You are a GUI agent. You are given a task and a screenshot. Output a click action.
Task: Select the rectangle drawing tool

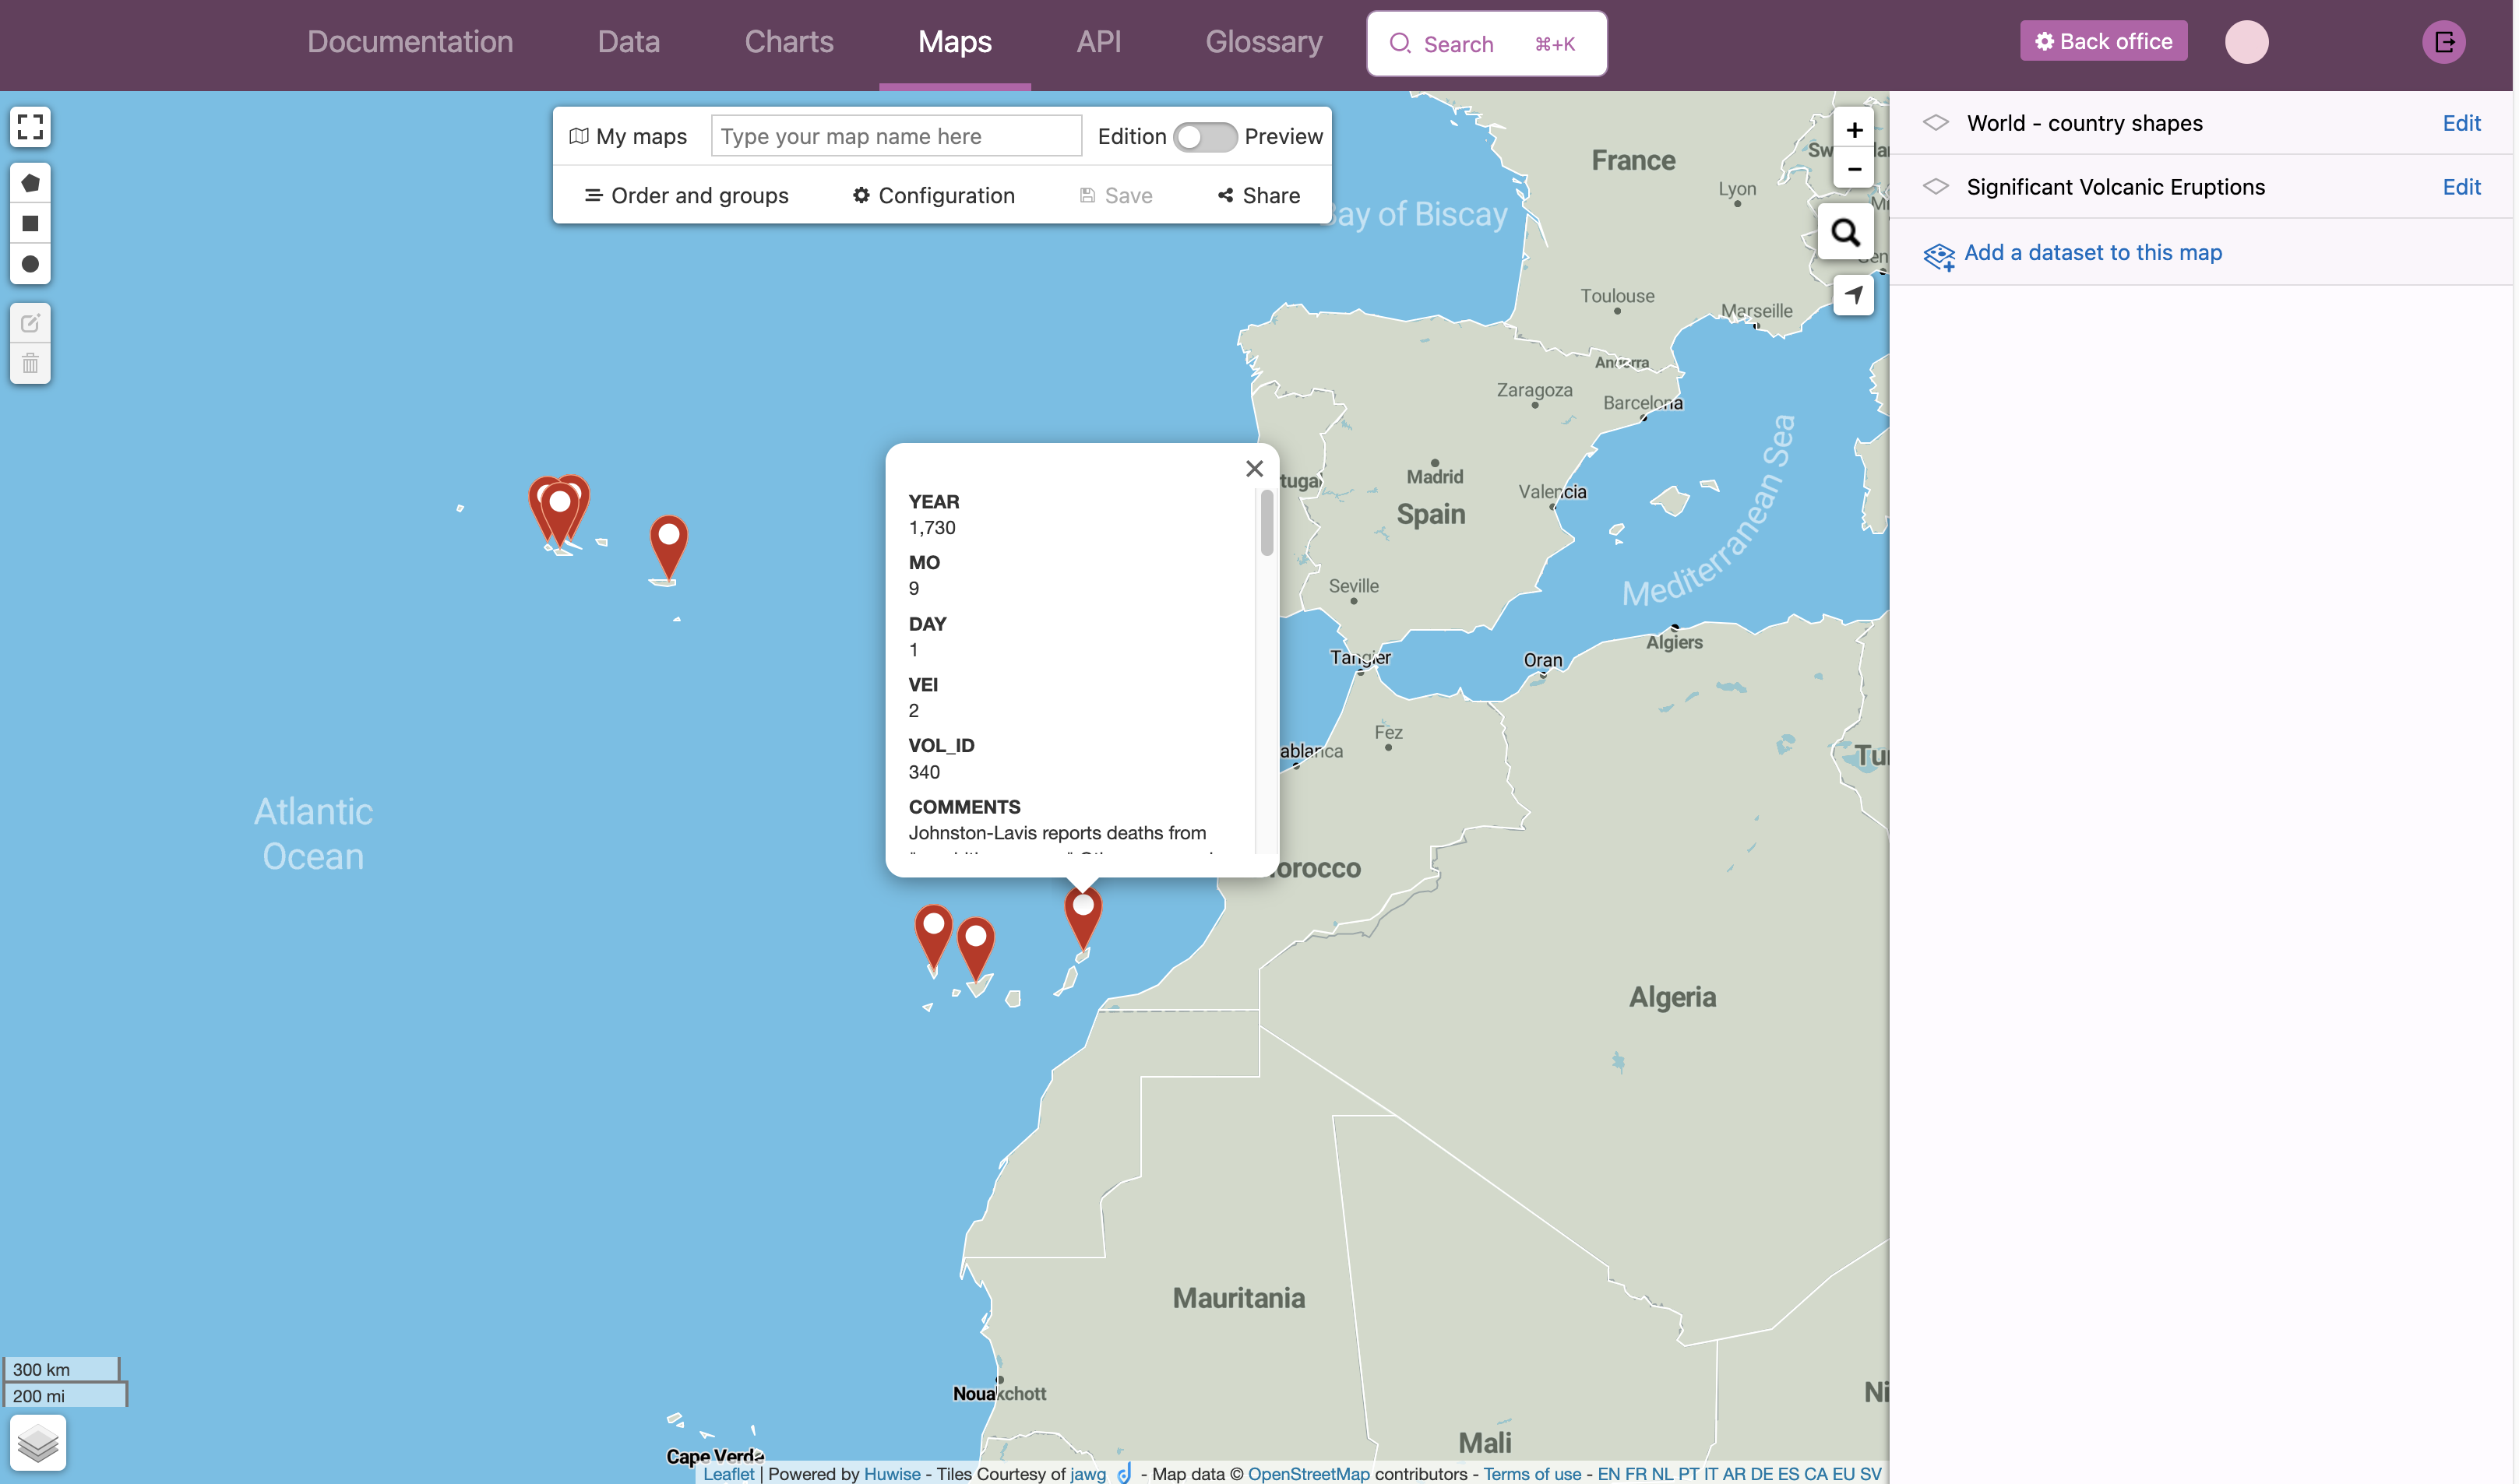coord(30,224)
